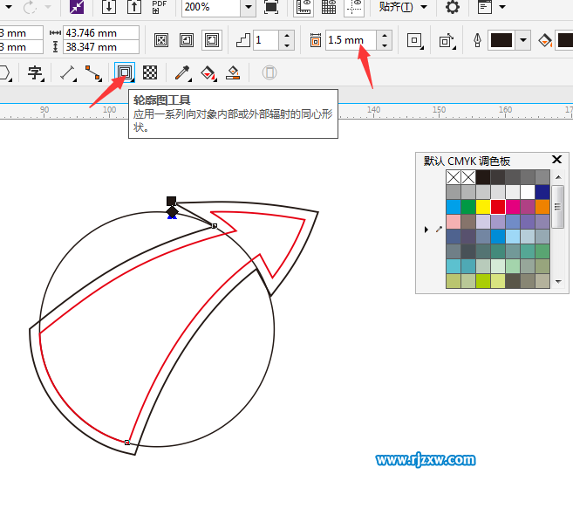The width and height of the screenshot is (573, 522).
Task: Click the first no-color X swatch
Action: pos(454,177)
